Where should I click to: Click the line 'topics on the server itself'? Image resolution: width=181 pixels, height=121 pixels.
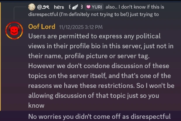99,76
